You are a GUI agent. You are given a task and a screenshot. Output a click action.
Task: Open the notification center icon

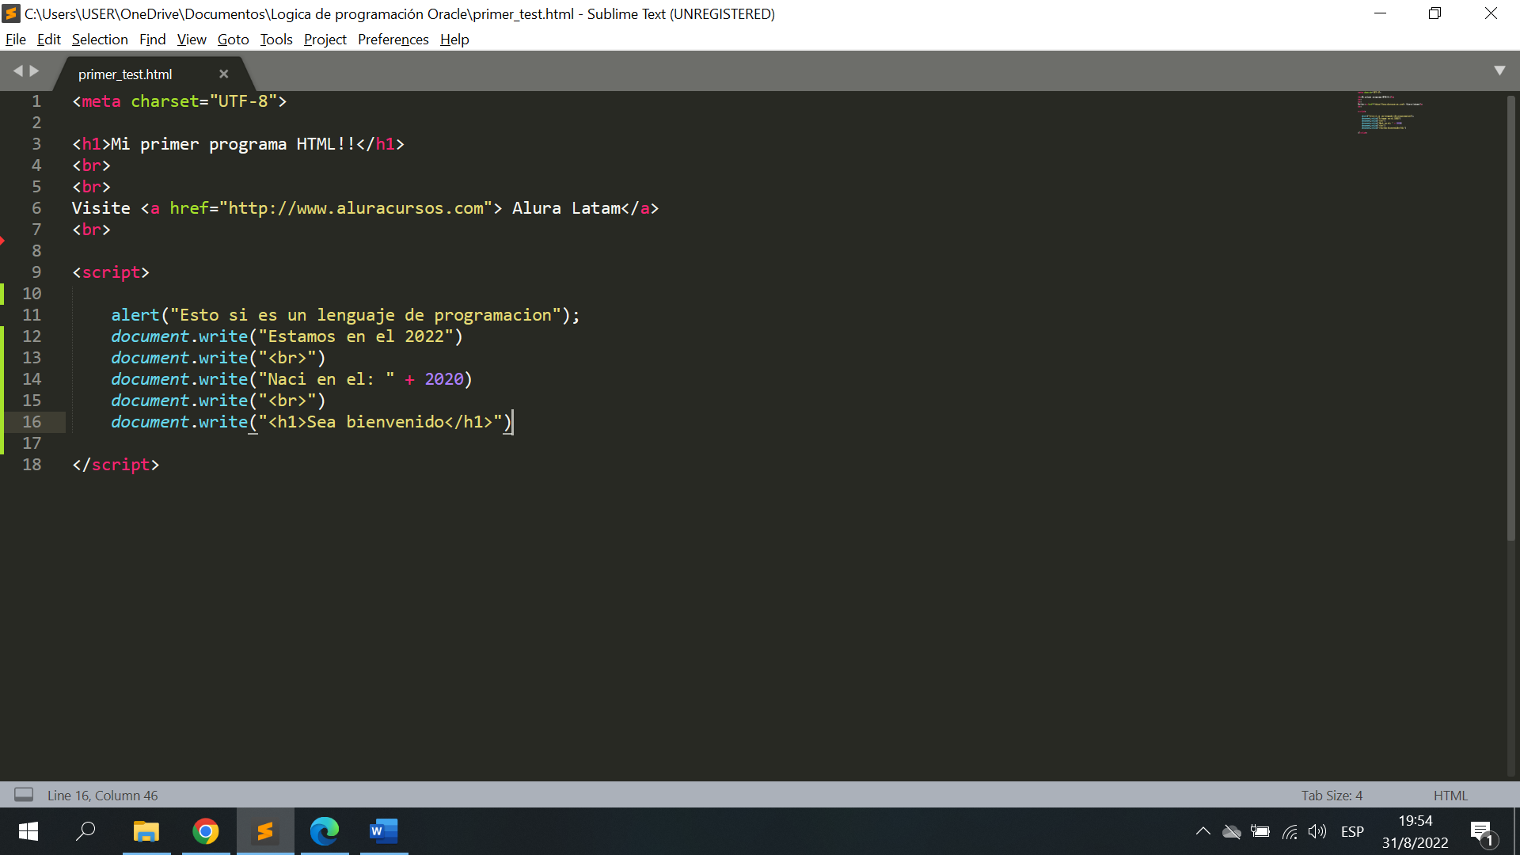[x=1483, y=833]
